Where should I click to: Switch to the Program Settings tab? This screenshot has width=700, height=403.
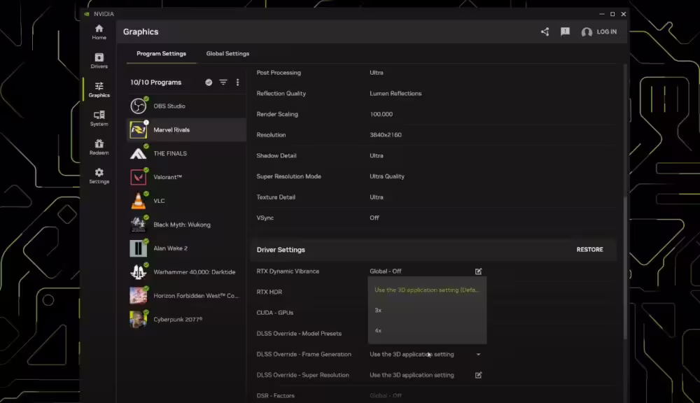pos(161,54)
